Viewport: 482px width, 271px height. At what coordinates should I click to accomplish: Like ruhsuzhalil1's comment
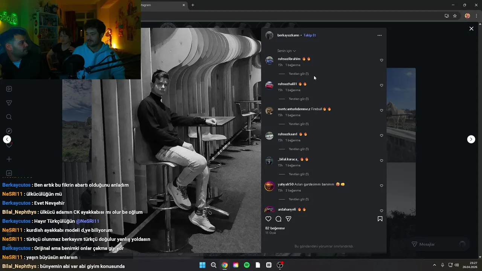click(x=381, y=85)
